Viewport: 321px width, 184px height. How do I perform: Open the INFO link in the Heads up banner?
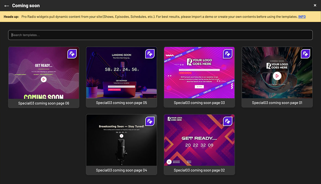(302, 17)
